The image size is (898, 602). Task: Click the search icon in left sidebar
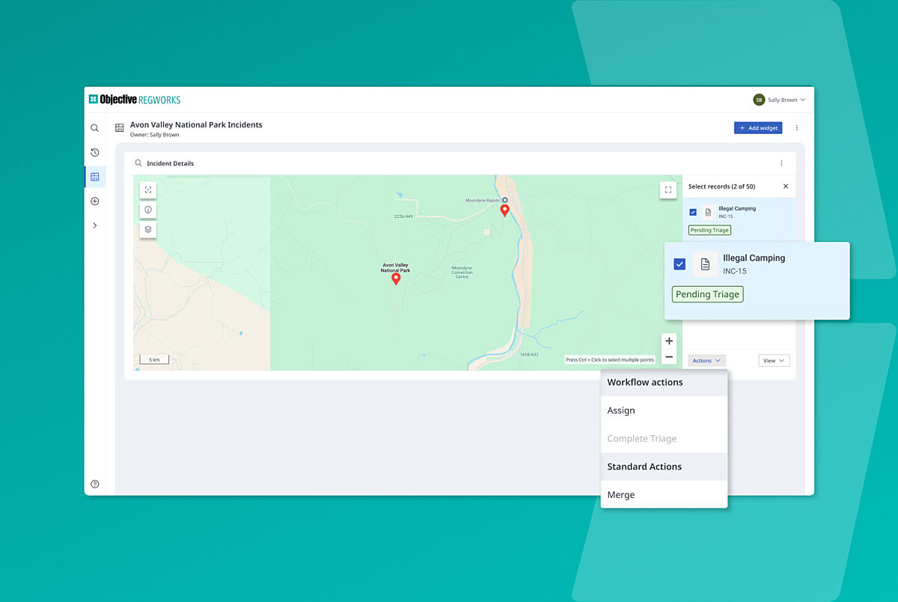click(95, 128)
